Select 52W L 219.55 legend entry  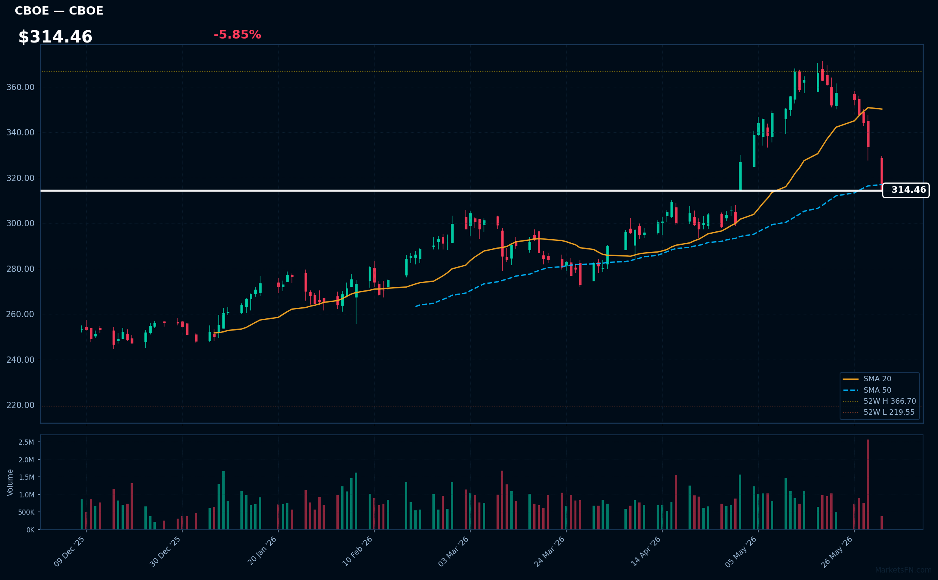879,412
